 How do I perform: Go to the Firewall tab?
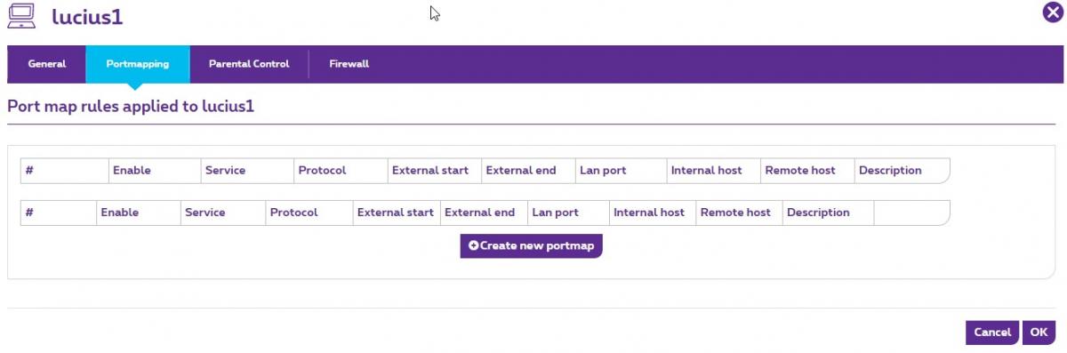[349, 64]
